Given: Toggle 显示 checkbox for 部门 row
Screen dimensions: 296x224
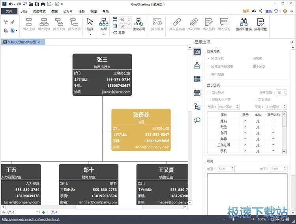Looking at the screenshot, I should tap(245, 133).
